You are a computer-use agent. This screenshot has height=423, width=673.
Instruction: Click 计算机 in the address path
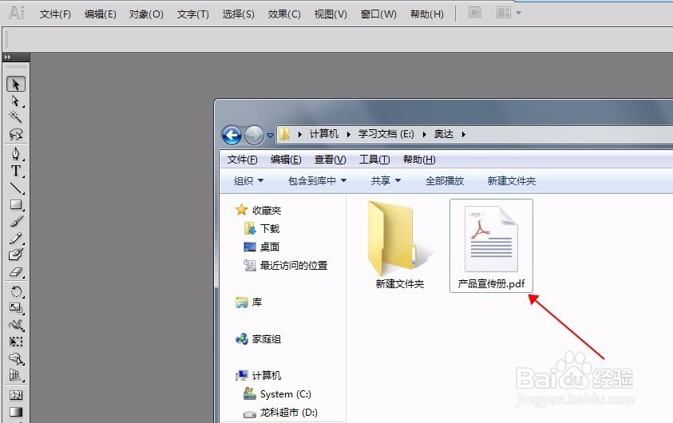click(x=324, y=134)
